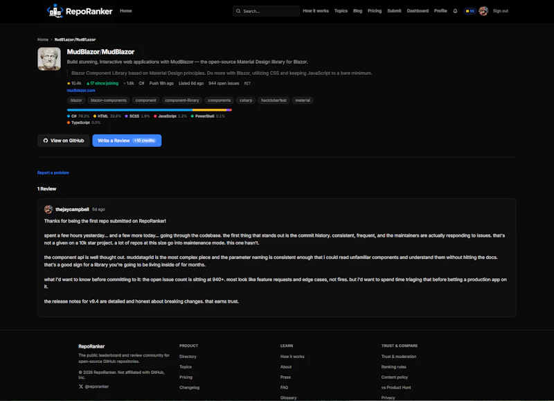This screenshot has height=401, width=554.
Task: Click the C# 76.3% language legend
Action: coord(78,116)
